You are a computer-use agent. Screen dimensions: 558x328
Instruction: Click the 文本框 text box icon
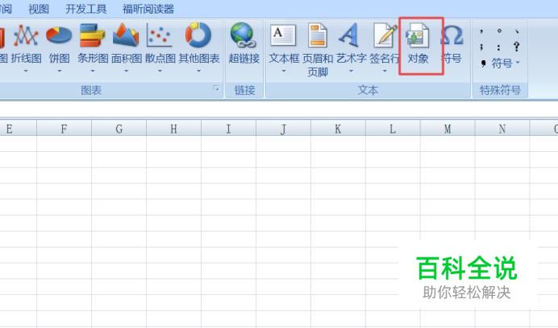pos(283,36)
